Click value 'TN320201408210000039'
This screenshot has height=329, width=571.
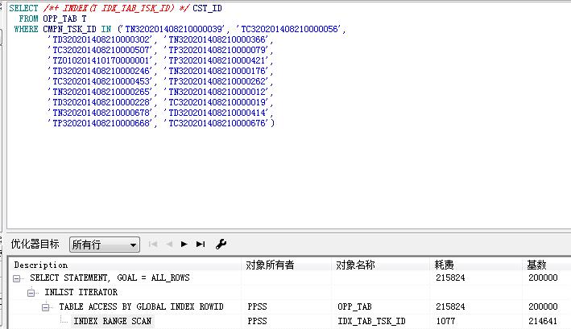173,29
